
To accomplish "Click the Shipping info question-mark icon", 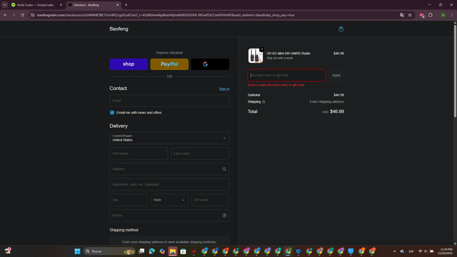I will pyautogui.click(x=264, y=102).
